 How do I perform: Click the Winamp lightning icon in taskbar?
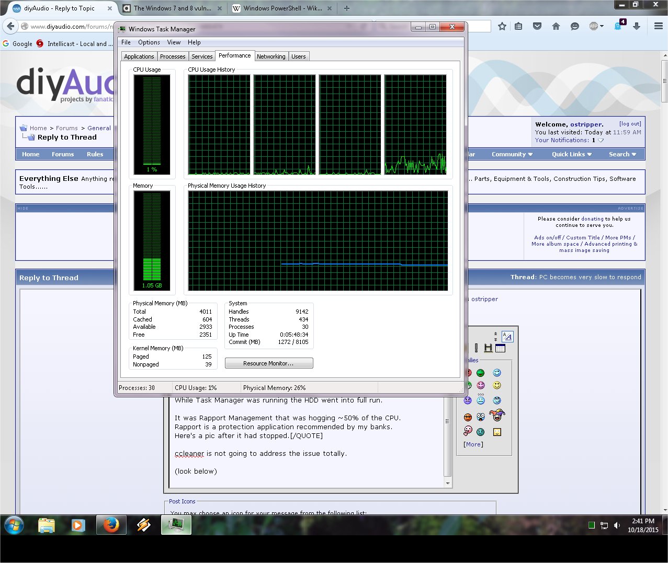pos(143,525)
